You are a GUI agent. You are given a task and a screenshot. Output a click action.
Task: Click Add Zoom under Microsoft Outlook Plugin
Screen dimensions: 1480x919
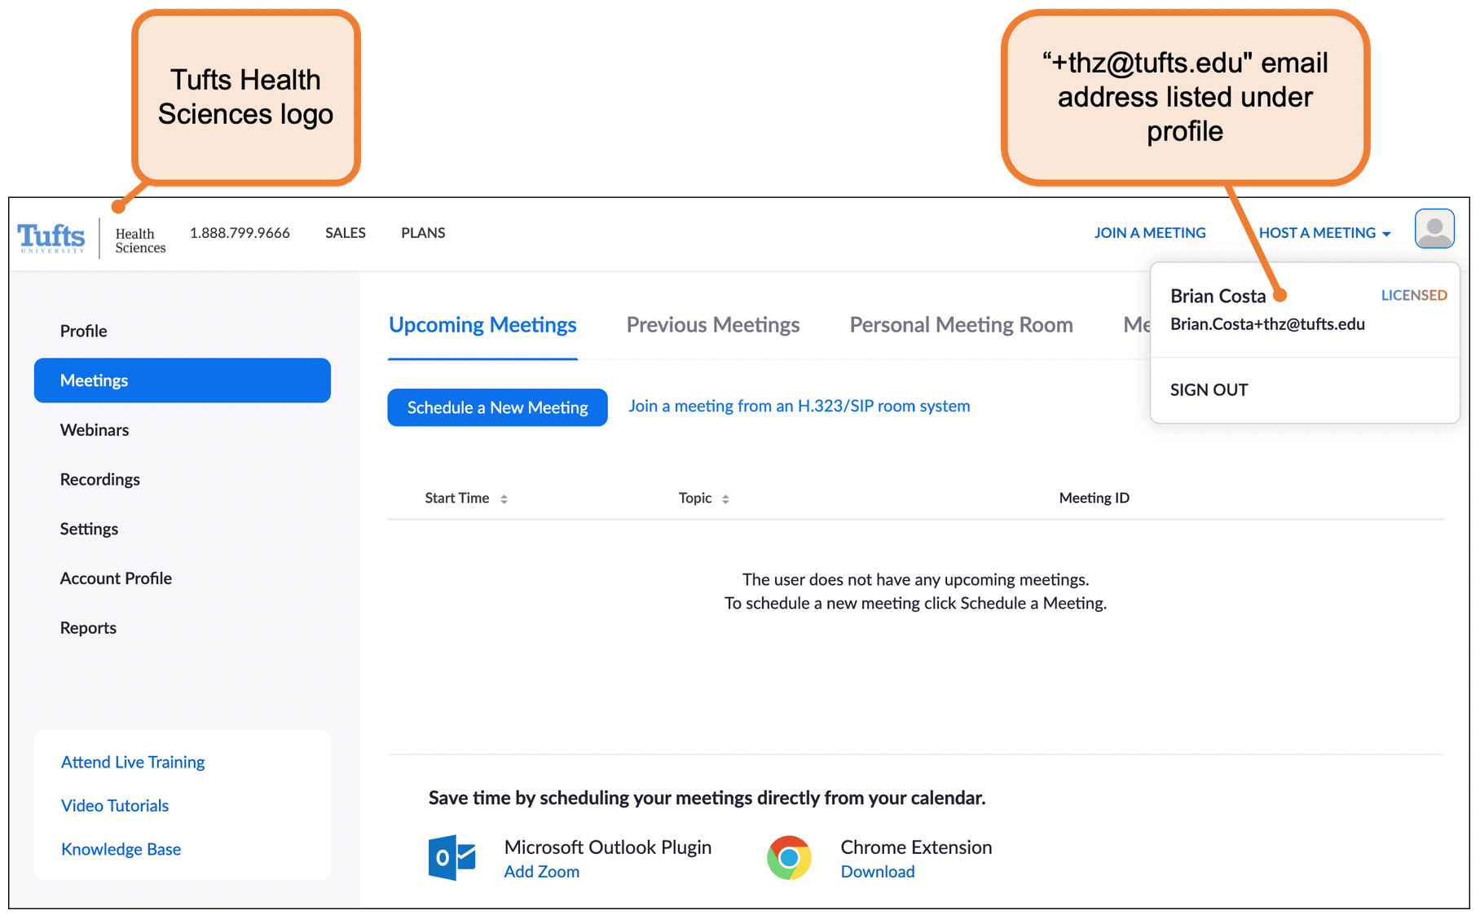point(541,871)
